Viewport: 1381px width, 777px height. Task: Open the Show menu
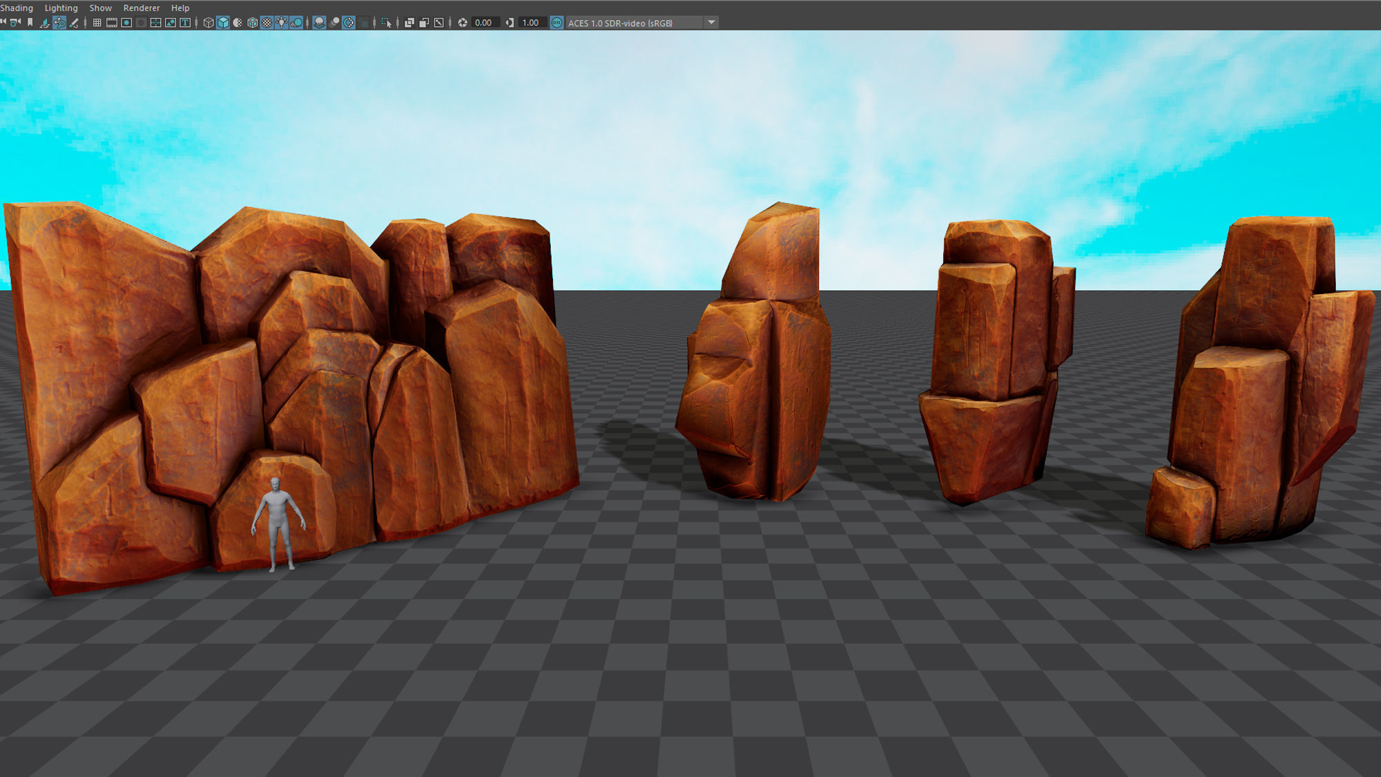pos(100,8)
